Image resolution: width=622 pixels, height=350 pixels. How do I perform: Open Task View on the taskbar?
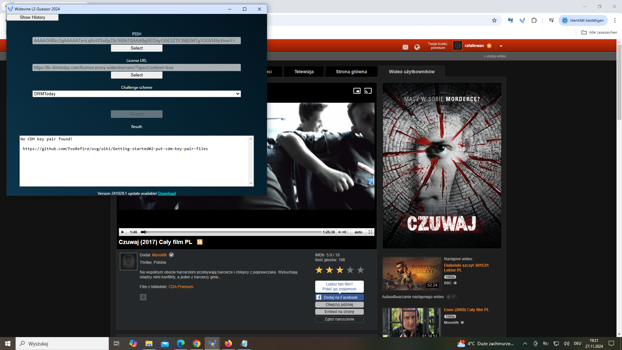117,344
